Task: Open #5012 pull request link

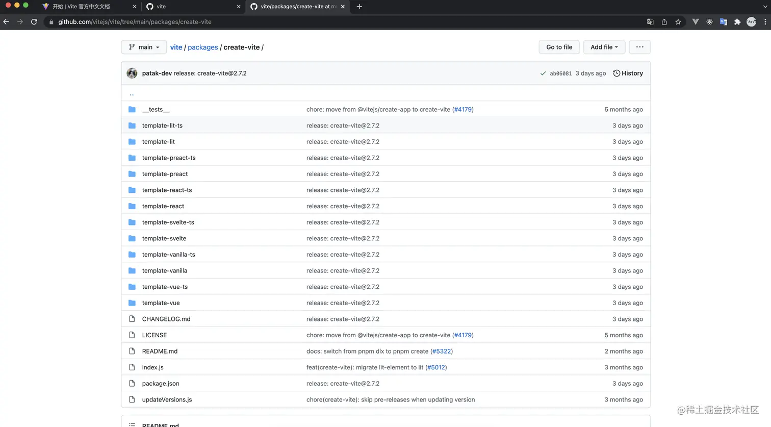Action: tap(436, 367)
